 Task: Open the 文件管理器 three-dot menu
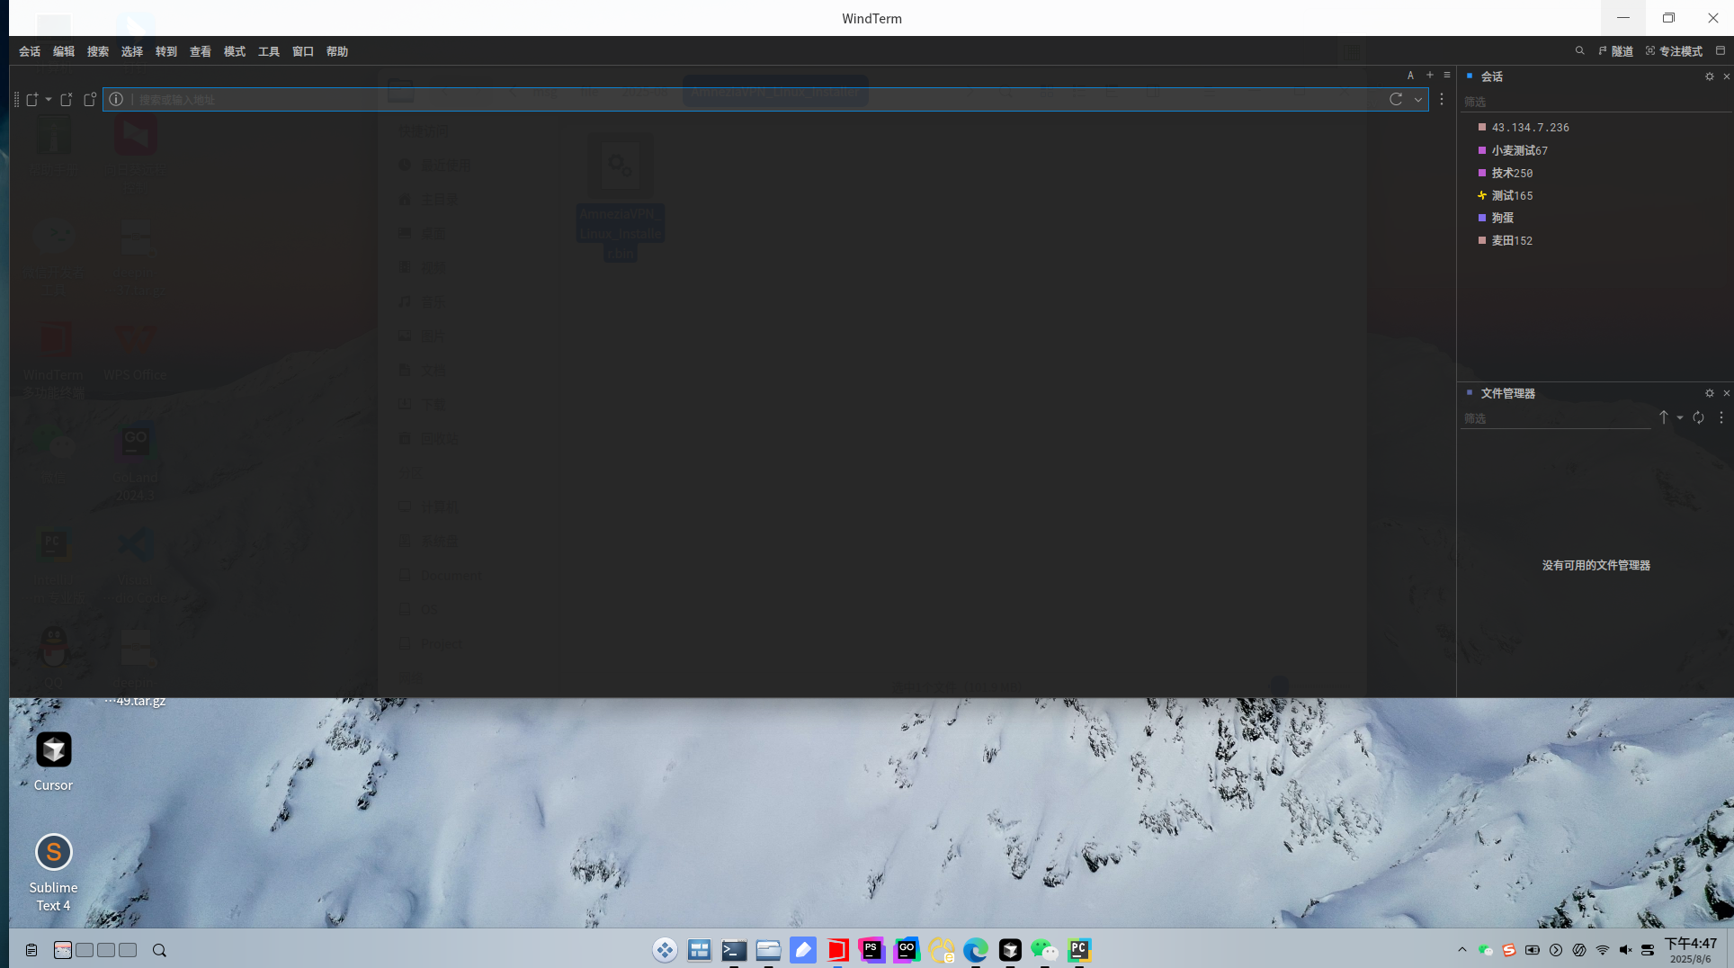[x=1721, y=417]
